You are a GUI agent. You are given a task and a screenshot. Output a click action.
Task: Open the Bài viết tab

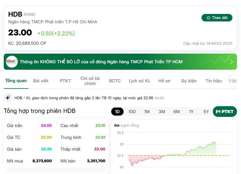[41, 81]
